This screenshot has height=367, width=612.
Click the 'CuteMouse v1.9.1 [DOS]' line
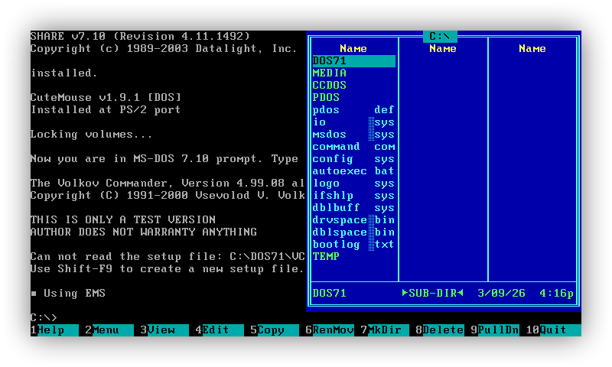[x=106, y=98]
